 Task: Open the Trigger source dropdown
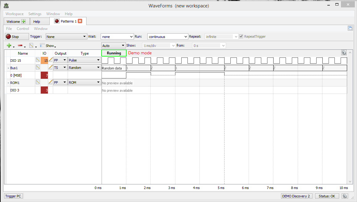[x=66, y=37]
